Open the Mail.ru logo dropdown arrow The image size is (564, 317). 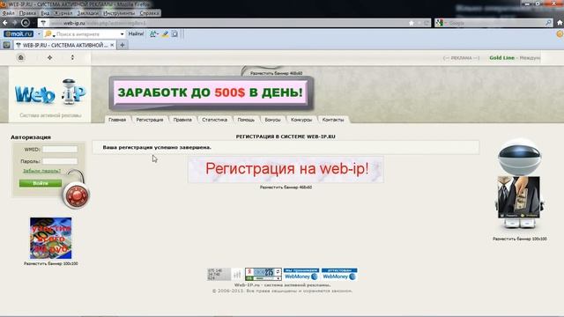[x=39, y=34]
